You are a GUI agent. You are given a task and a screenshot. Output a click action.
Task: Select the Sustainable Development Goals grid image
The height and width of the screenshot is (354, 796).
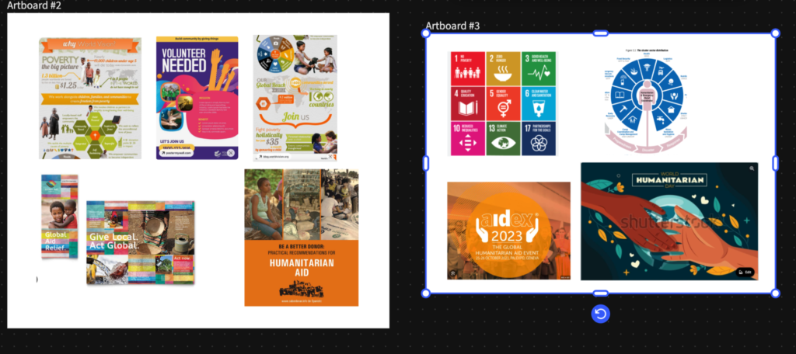coord(504,103)
